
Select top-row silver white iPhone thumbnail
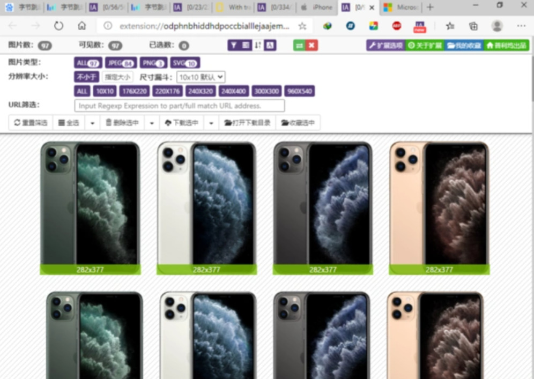pyautogui.click(x=206, y=207)
